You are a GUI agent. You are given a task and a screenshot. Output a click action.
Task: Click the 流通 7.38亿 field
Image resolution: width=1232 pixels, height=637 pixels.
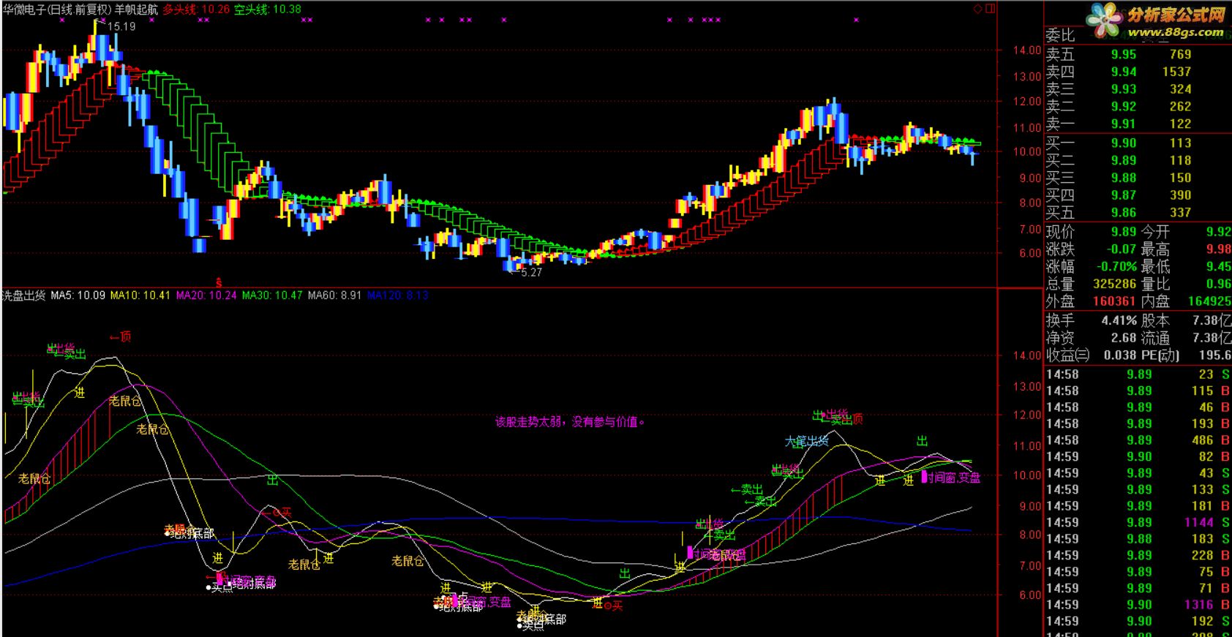(x=1186, y=338)
